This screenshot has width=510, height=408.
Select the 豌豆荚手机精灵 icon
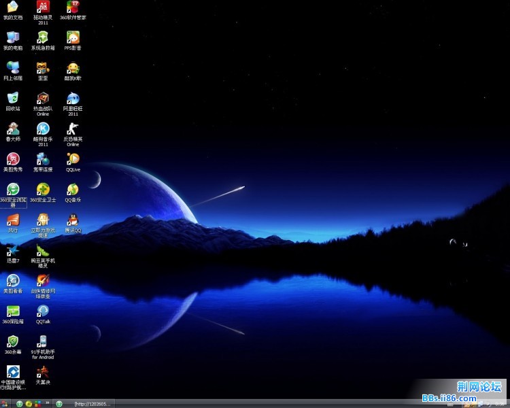pos(43,250)
